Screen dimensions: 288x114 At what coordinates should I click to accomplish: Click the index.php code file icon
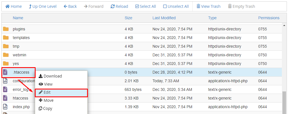pos(5,107)
